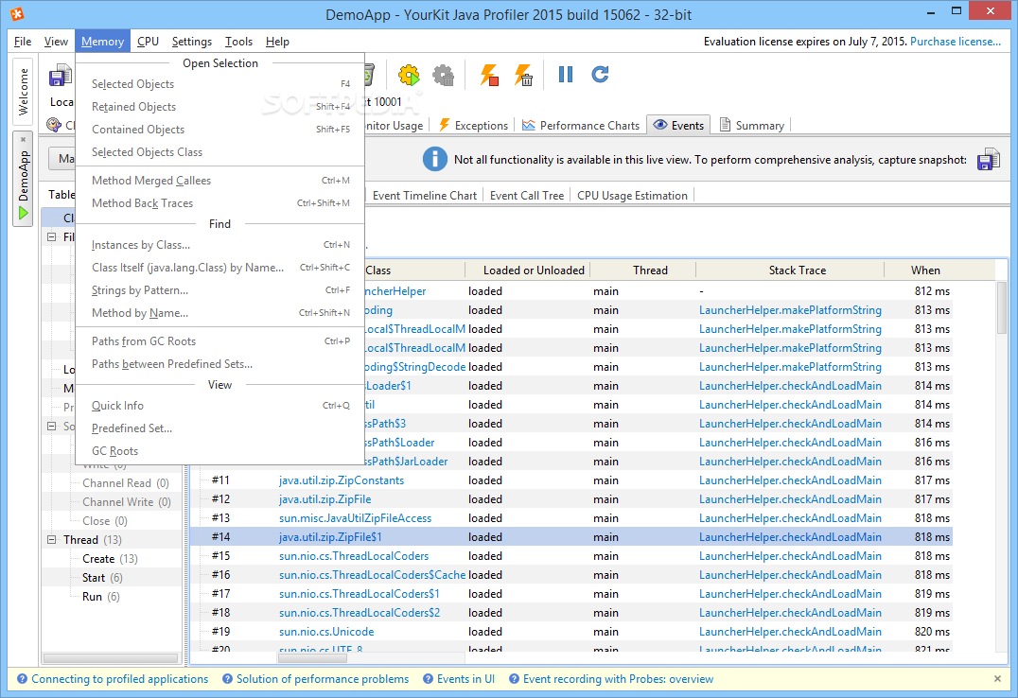
Task: Choose Strings by Pattern... menu entry
Action: [220, 290]
